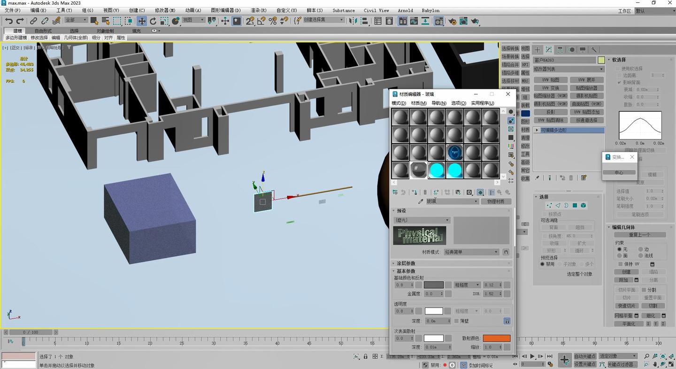Screen dimensions: 676x369
Task: Select the 法线 constraint radio button
Action: tap(641, 255)
